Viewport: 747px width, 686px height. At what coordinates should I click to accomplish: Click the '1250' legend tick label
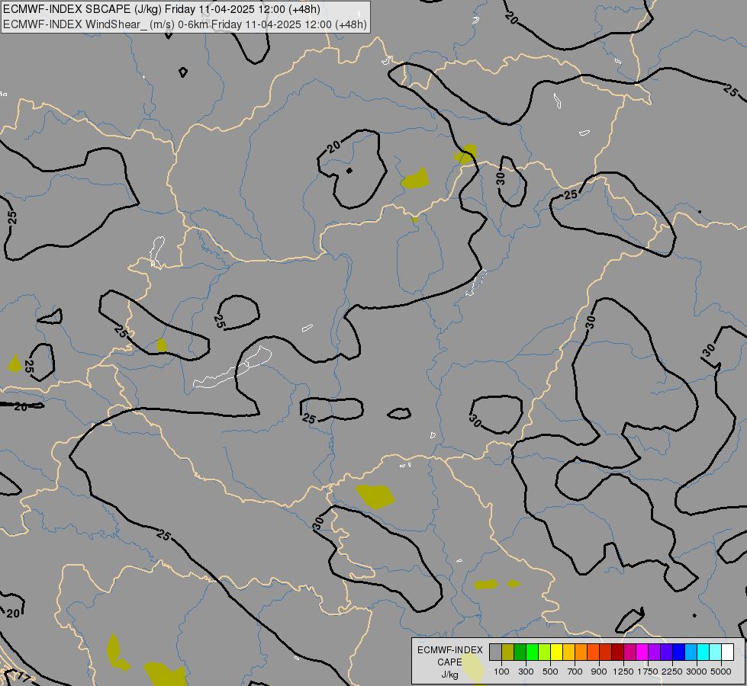coord(623,672)
